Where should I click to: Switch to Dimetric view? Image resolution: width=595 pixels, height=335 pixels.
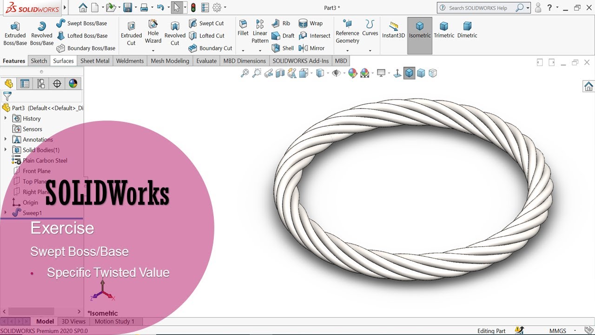[x=467, y=30]
